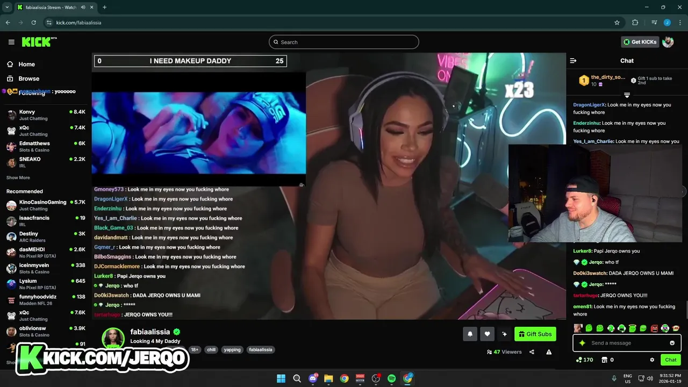View site information icon in address bar
This screenshot has height=387, width=688.
49,23
